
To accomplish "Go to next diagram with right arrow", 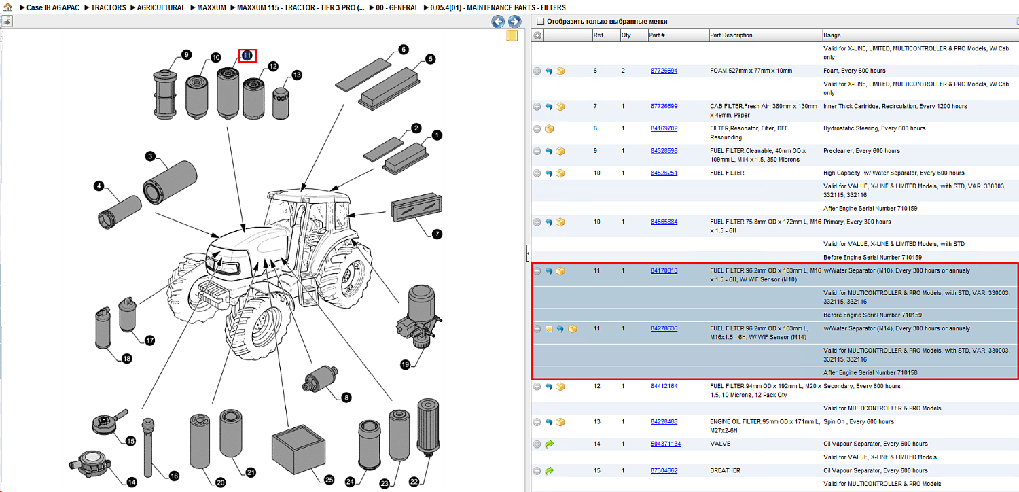I will 514,22.
